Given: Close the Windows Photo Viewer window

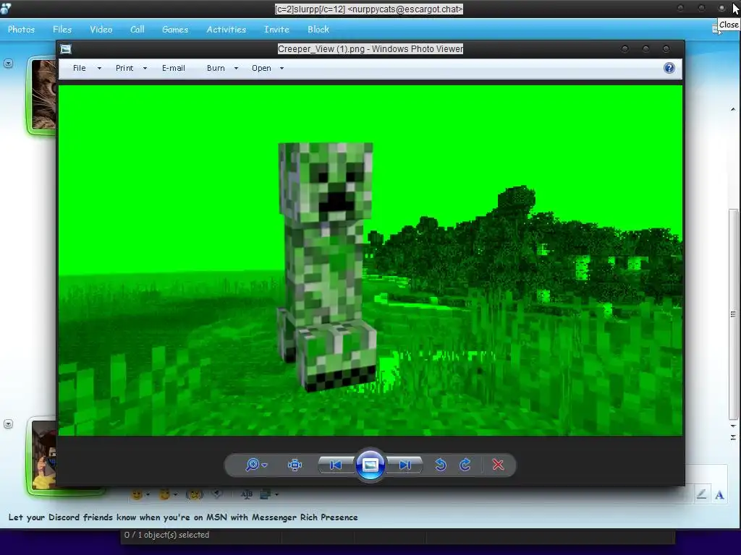Looking at the screenshot, I should (666, 48).
